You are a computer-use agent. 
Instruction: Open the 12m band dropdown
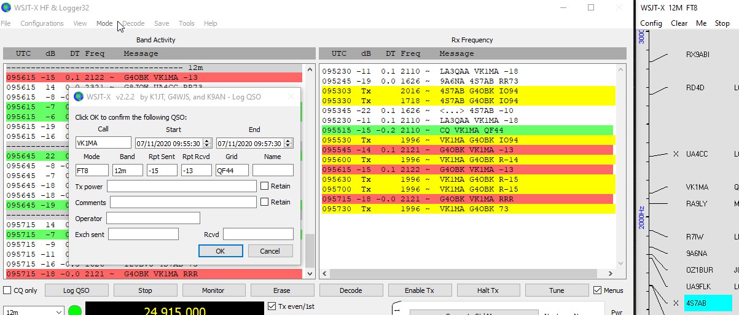coord(33,311)
